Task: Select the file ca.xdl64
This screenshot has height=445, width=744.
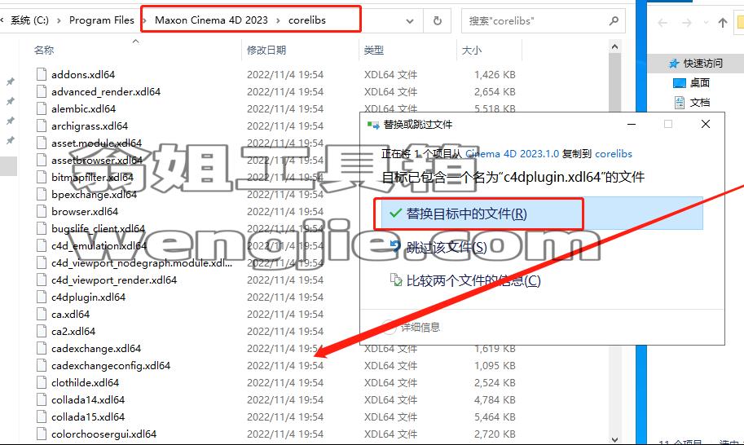Action: tap(70, 314)
